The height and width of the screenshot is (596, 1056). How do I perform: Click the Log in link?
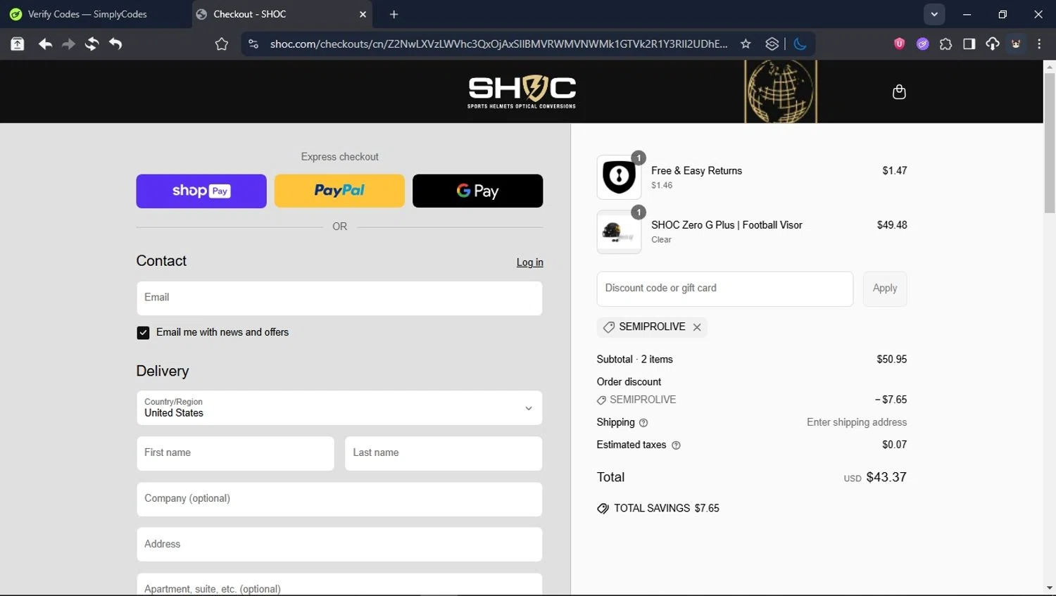(x=529, y=262)
